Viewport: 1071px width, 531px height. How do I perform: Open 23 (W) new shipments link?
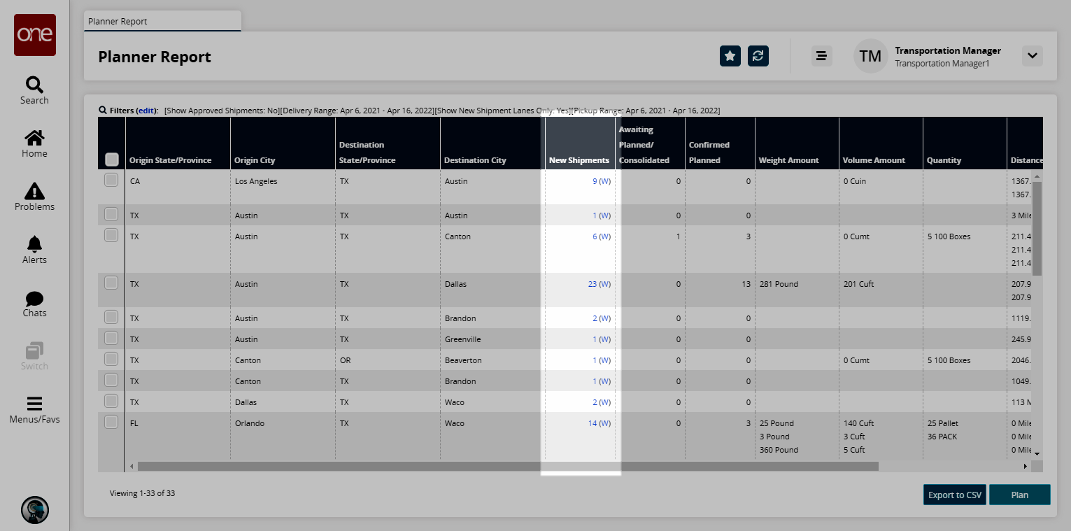click(599, 284)
